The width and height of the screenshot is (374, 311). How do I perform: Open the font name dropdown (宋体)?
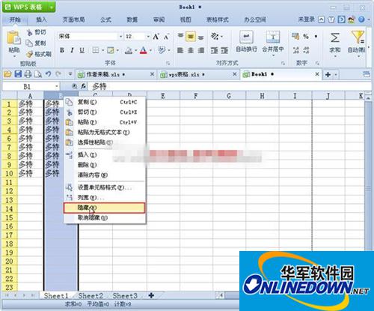120,37
